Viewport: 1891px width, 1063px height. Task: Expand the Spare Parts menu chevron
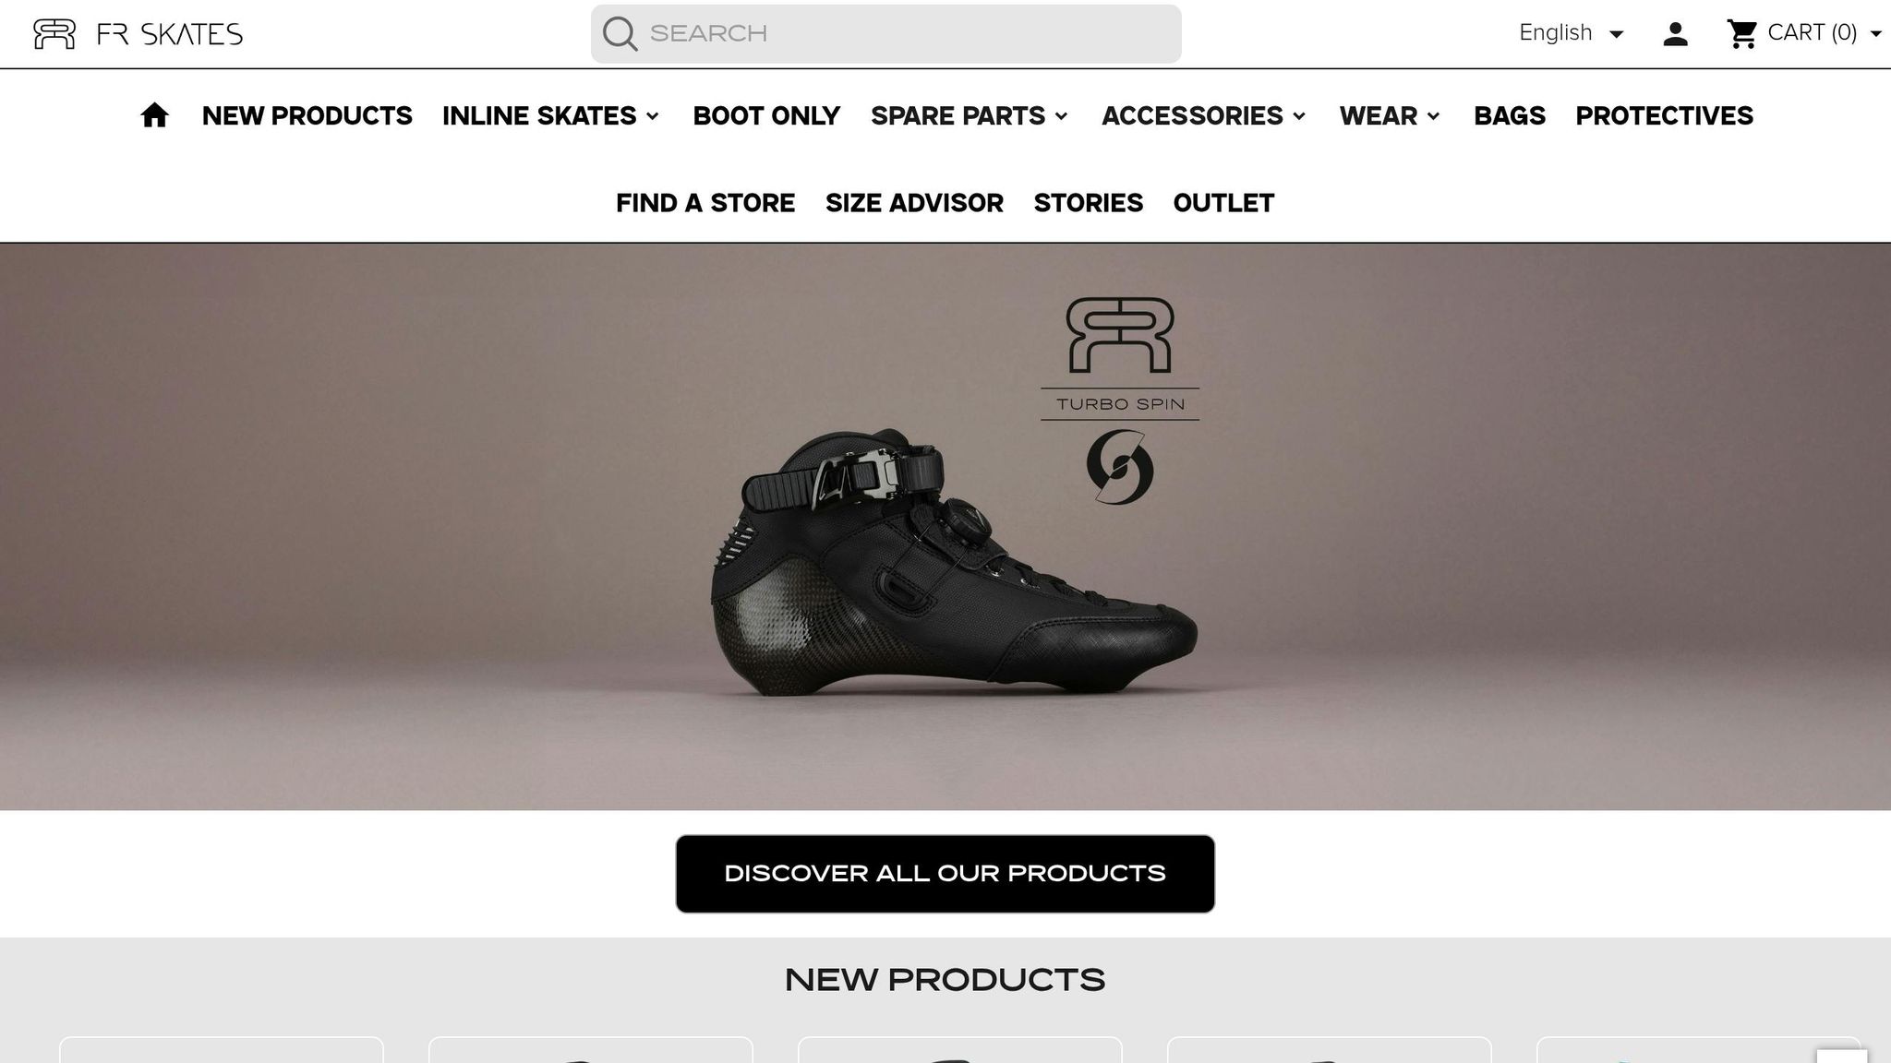click(1062, 116)
